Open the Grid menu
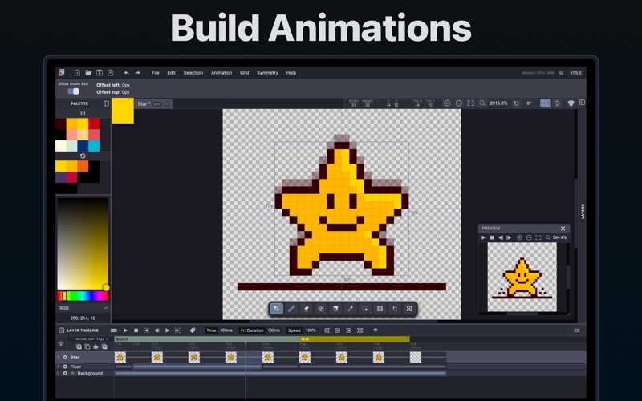The height and width of the screenshot is (401, 642). 245,73
